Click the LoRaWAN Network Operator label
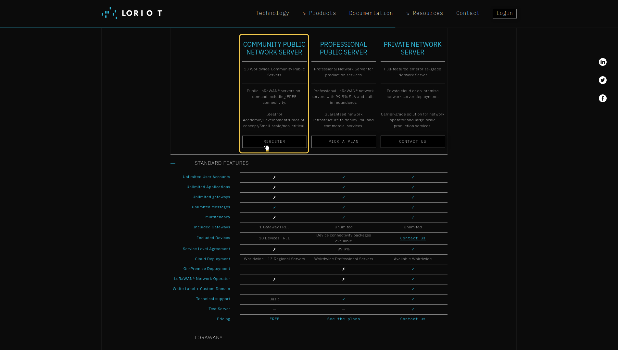 point(202,279)
